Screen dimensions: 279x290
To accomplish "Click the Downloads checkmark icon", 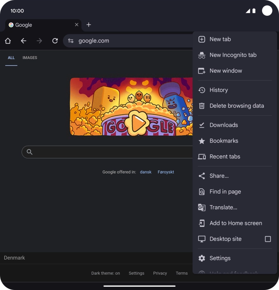I will (202, 125).
